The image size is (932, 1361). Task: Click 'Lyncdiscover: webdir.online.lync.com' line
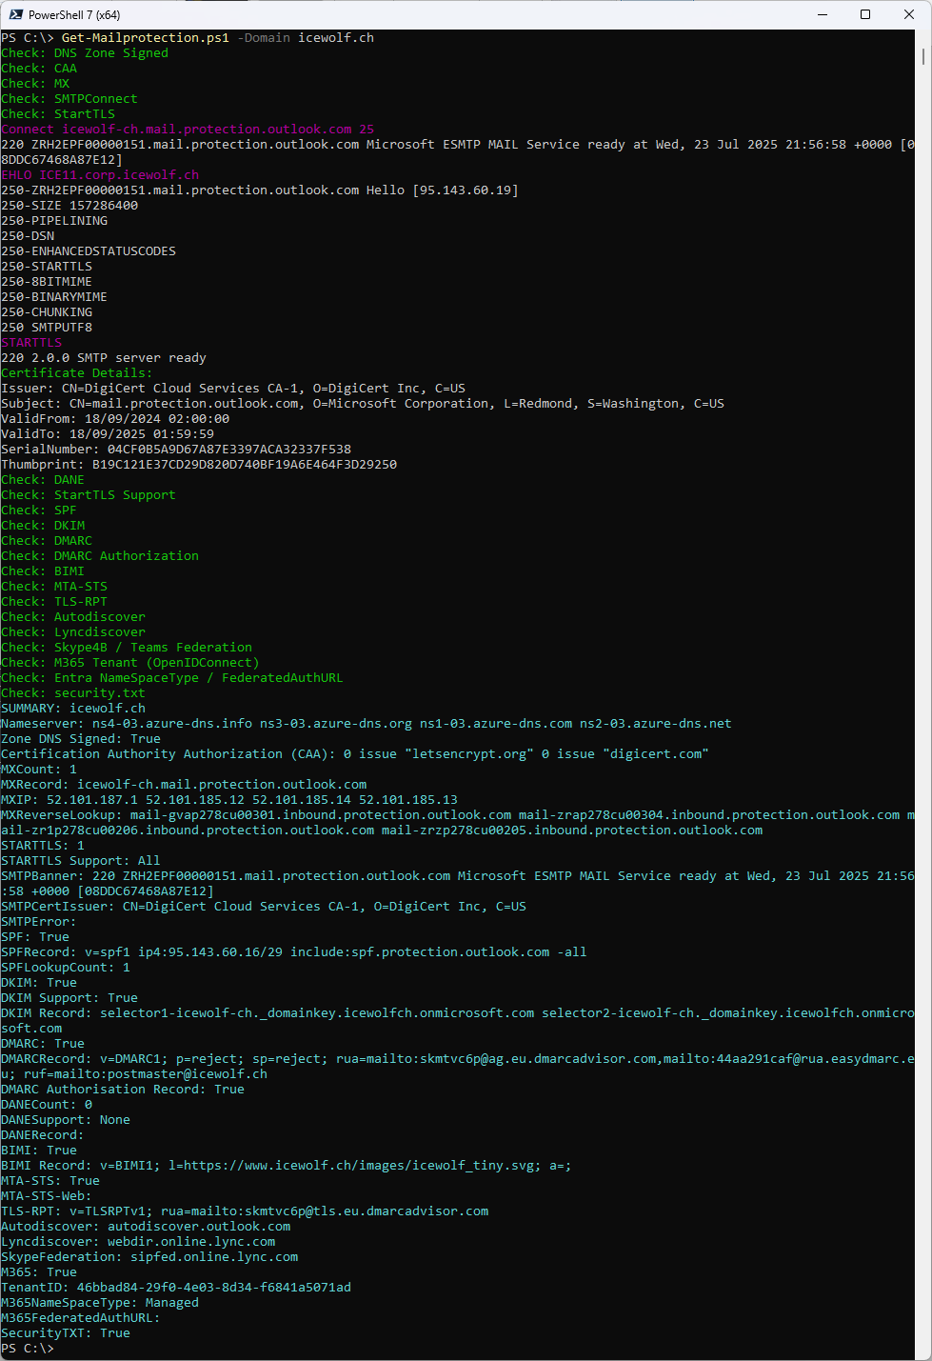click(x=138, y=1242)
